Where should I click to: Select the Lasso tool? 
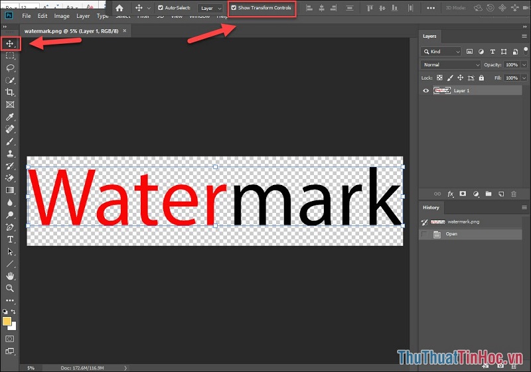pyautogui.click(x=10, y=68)
